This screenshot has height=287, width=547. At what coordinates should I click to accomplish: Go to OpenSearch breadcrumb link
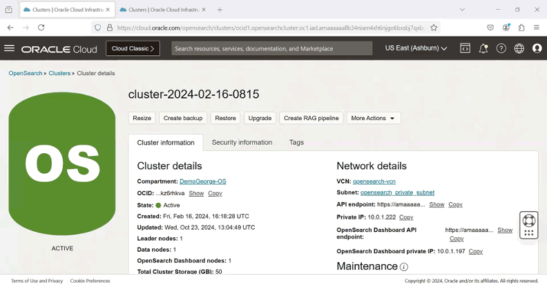(x=26, y=73)
